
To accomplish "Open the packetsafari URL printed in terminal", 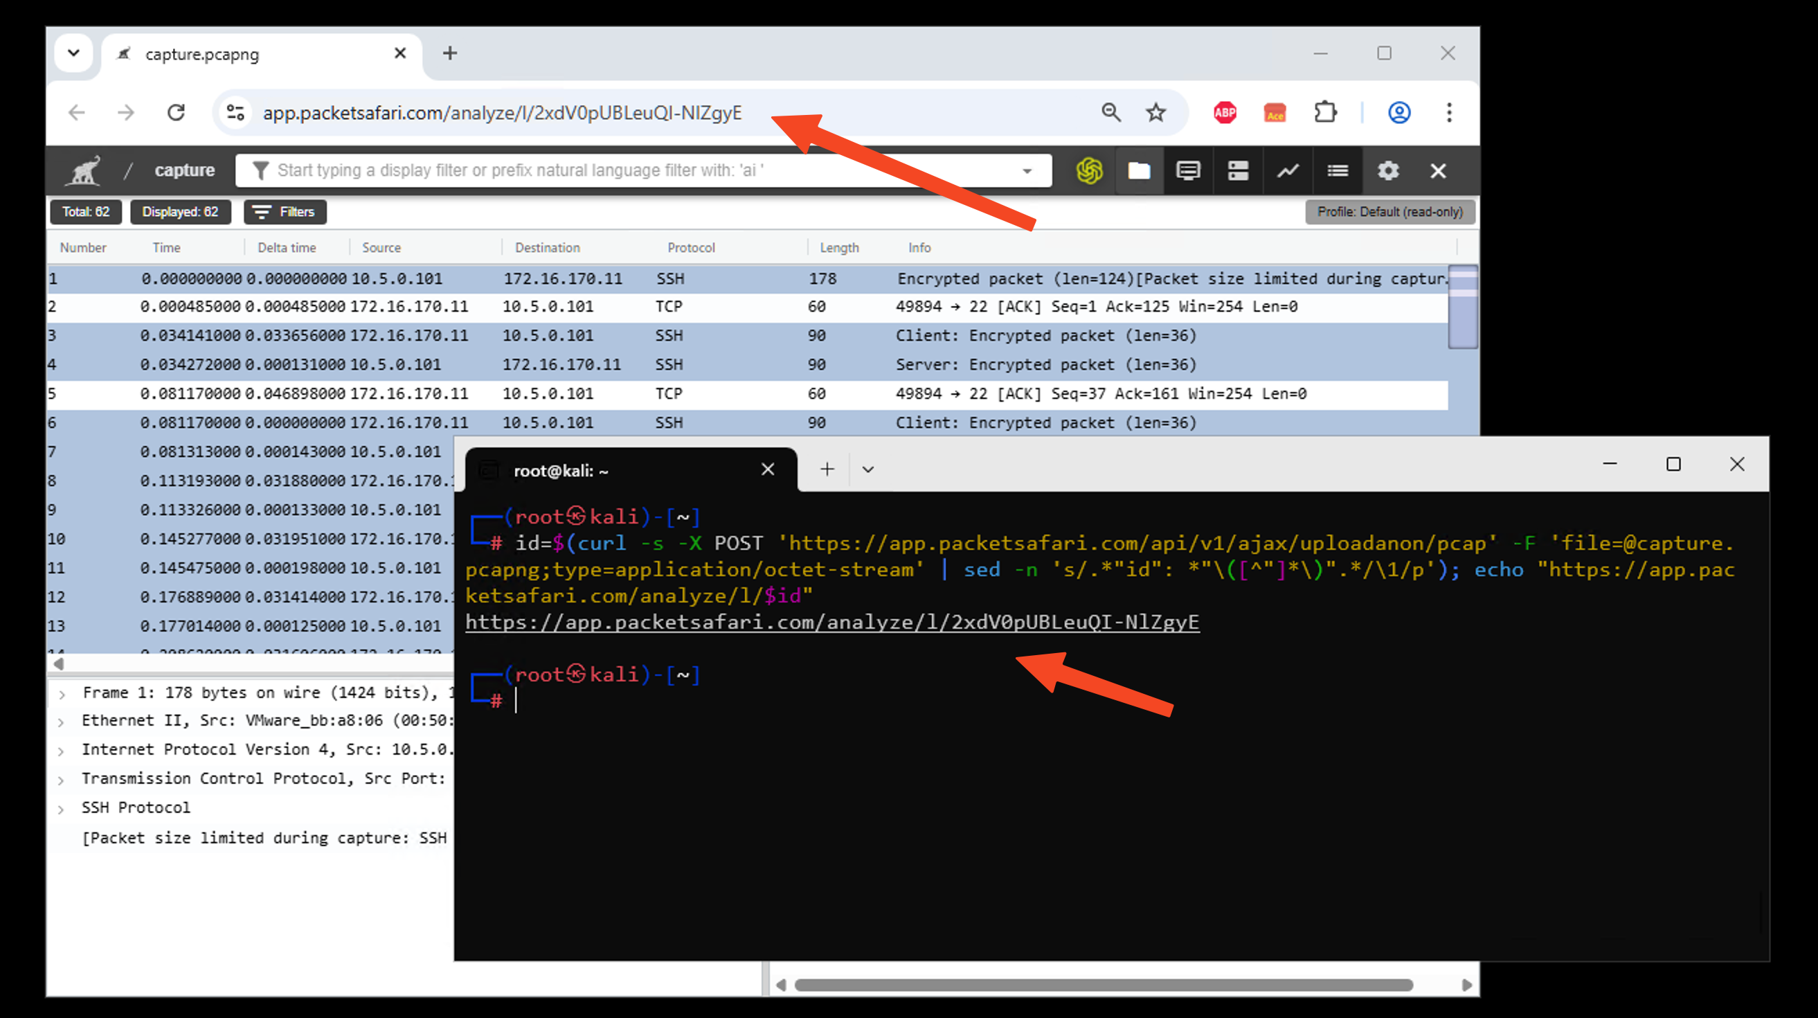I will click(832, 622).
